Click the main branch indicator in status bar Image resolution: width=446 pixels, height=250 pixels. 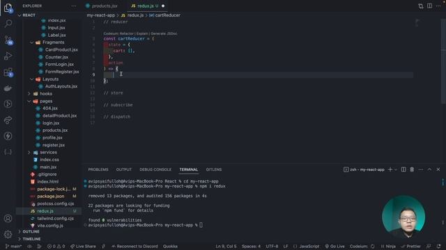13,247
